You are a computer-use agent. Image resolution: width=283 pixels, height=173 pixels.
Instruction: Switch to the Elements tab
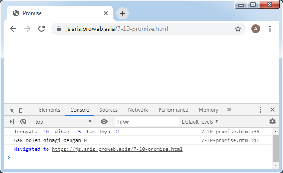(49, 110)
